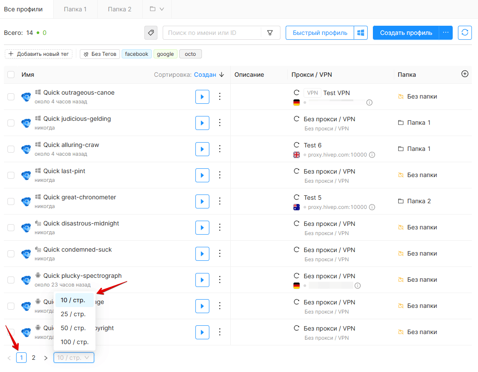Check the Quick judicious-gelding row

click(x=11, y=123)
